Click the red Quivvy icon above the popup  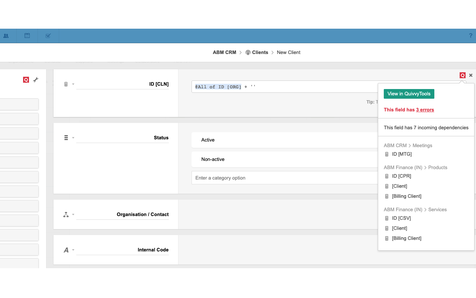click(463, 75)
